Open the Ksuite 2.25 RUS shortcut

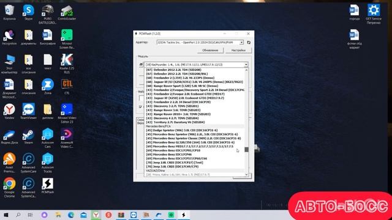click(x=67, y=64)
